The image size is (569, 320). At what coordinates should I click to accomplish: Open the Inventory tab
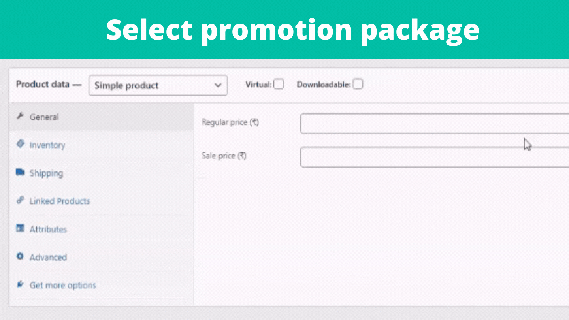(47, 145)
